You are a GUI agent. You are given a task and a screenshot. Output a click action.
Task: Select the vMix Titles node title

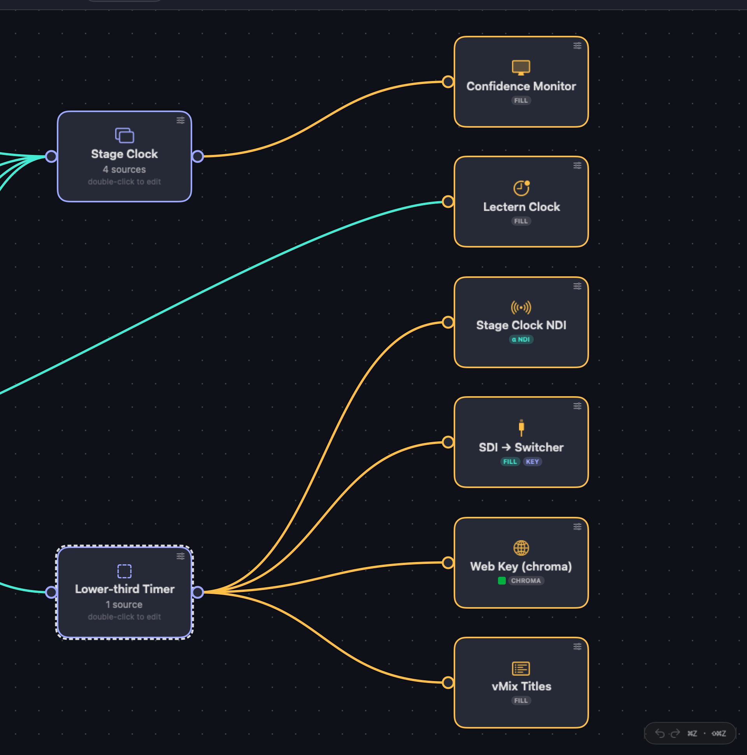[521, 687]
